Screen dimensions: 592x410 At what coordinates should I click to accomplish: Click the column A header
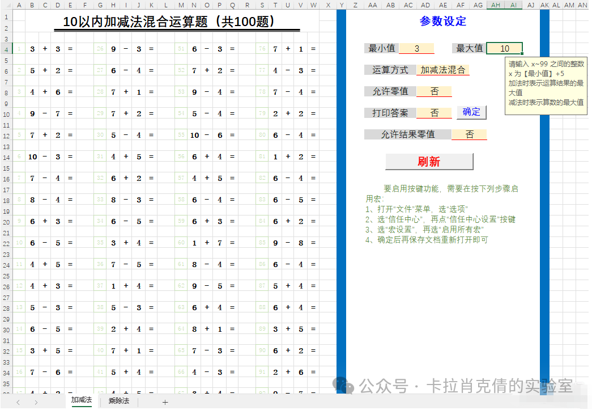(19, 5)
